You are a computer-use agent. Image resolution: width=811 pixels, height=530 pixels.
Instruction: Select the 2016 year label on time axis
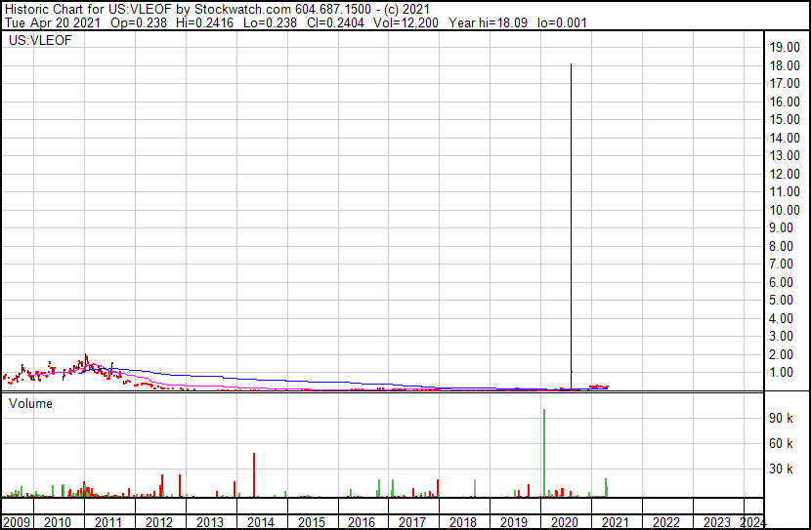362,522
